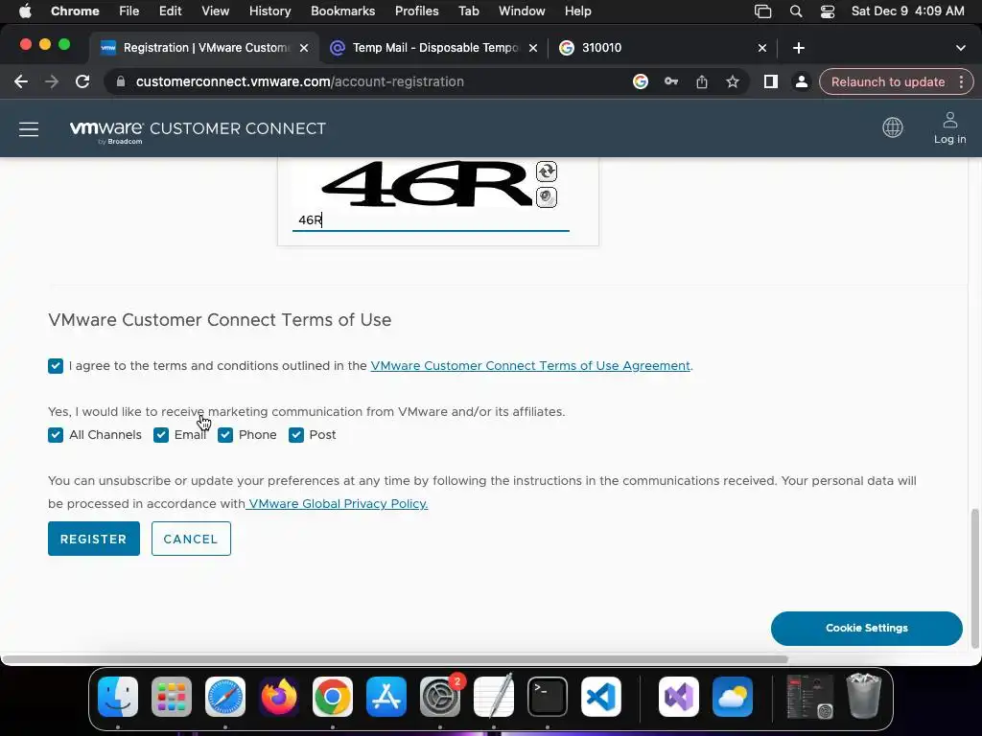Screen dimensions: 982x736
Task: Toggle the Post marketing checkbox
Action: point(296,435)
